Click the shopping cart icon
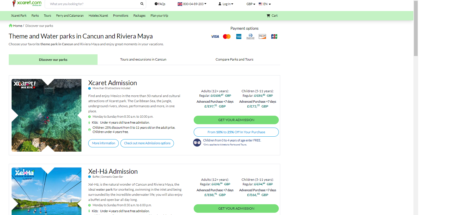The width and height of the screenshot is (451, 215). (x=268, y=16)
